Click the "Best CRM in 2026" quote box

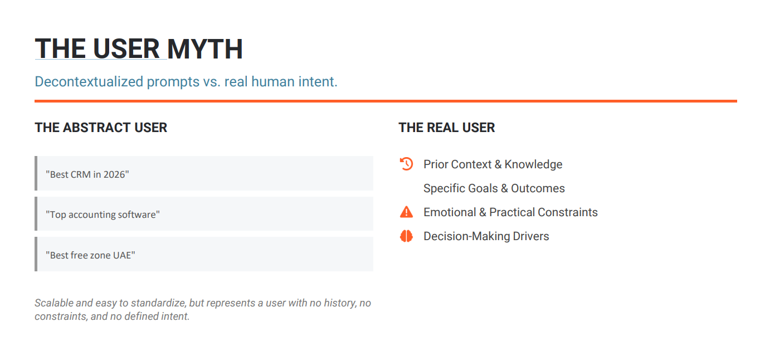tap(204, 173)
